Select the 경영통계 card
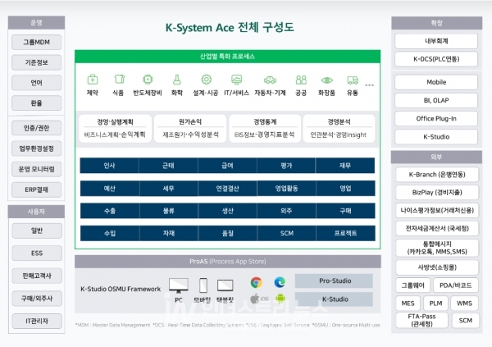The width and height of the screenshot is (492, 347). pyautogui.click(x=265, y=129)
